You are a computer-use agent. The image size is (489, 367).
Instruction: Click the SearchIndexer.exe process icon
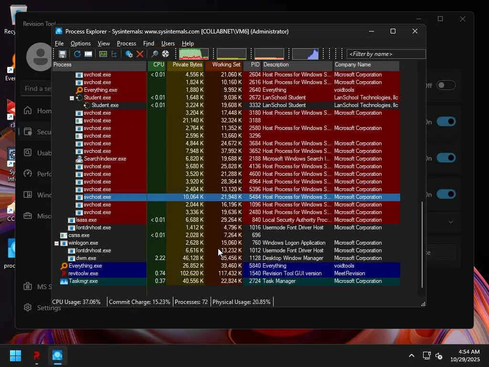coord(79,159)
